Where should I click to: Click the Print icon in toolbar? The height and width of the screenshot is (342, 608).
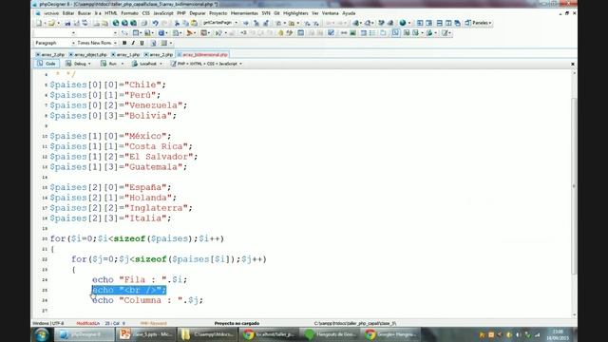143,23
